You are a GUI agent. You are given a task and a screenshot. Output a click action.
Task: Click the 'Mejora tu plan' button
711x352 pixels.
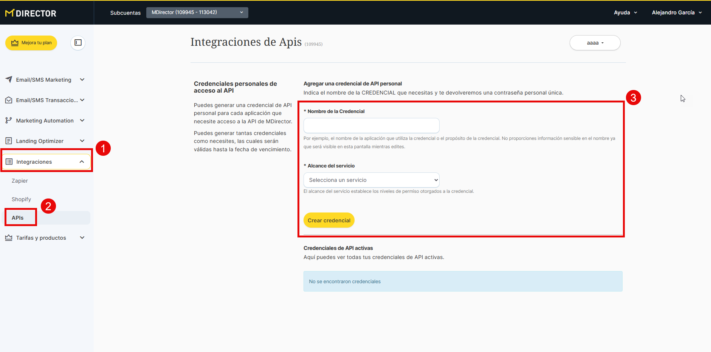pyautogui.click(x=31, y=43)
